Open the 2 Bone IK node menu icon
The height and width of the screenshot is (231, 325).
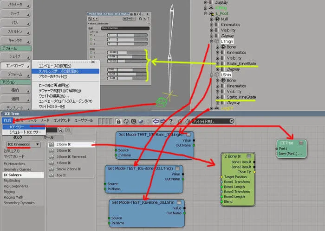coord(249,156)
